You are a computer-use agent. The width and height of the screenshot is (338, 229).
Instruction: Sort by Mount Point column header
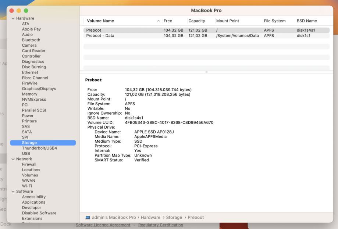click(x=227, y=21)
